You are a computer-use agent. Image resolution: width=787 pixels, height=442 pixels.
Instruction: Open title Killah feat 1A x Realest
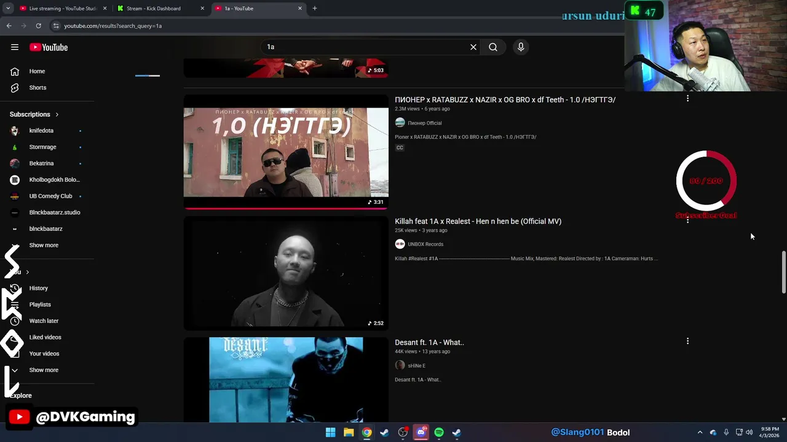pos(478,221)
